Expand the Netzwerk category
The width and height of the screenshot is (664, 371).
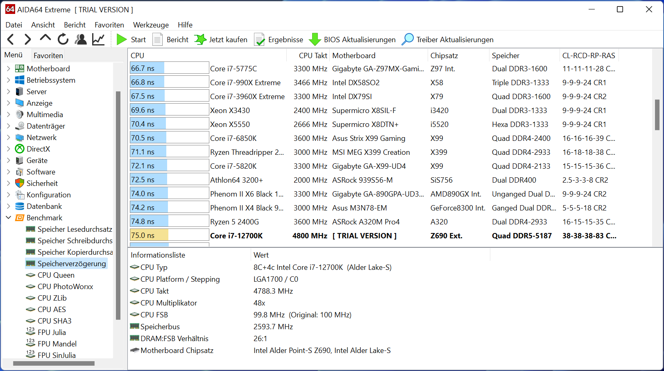pos(9,137)
